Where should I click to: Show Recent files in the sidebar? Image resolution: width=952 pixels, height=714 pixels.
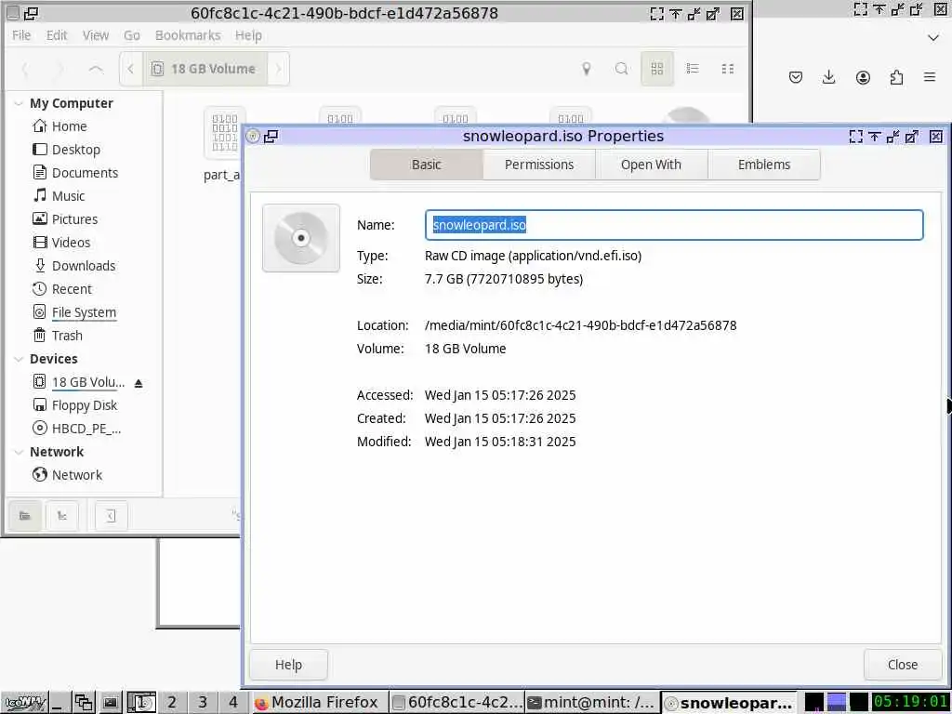coord(62,289)
